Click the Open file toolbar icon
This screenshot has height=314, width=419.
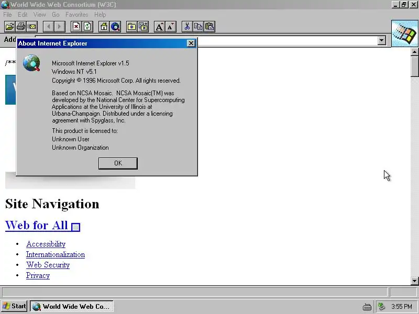click(x=9, y=27)
